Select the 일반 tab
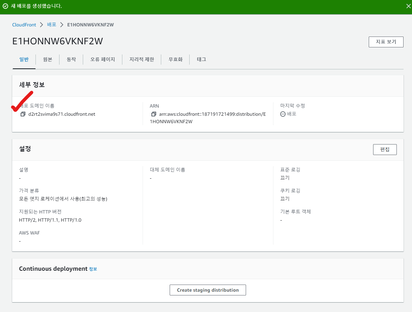The width and height of the screenshot is (412, 312). coord(24,60)
